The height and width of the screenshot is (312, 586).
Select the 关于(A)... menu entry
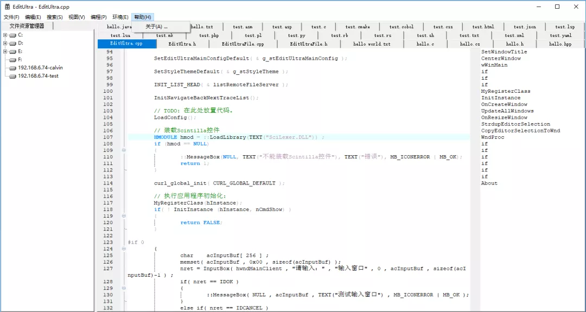tap(156, 27)
